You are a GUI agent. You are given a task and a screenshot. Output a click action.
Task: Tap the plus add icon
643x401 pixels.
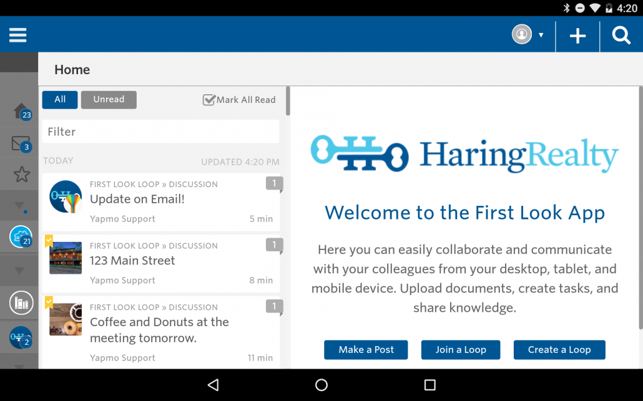(577, 36)
